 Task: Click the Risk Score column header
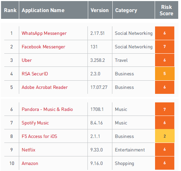(x=166, y=10)
